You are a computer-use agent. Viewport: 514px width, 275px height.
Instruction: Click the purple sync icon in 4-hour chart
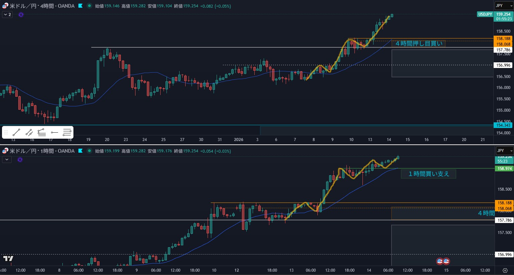[x=21, y=15]
